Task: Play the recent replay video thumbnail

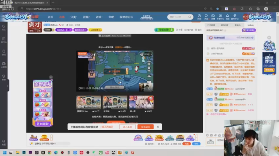Action: pos(115,71)
